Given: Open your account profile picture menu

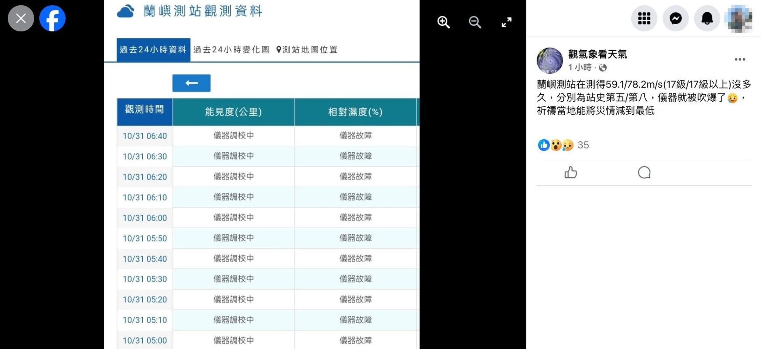Looking at the screenshot, I should [x=739, y=18].
